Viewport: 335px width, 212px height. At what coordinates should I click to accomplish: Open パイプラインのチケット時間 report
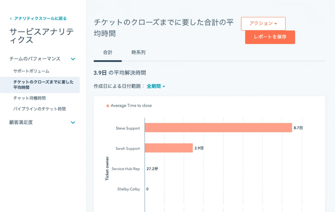point(39,109)
